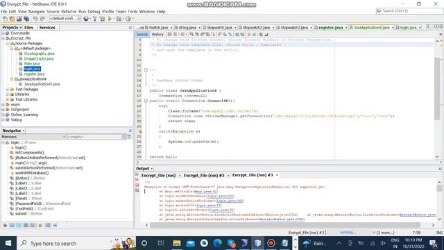Switch to Source editor view

click(x=142, y=34)
